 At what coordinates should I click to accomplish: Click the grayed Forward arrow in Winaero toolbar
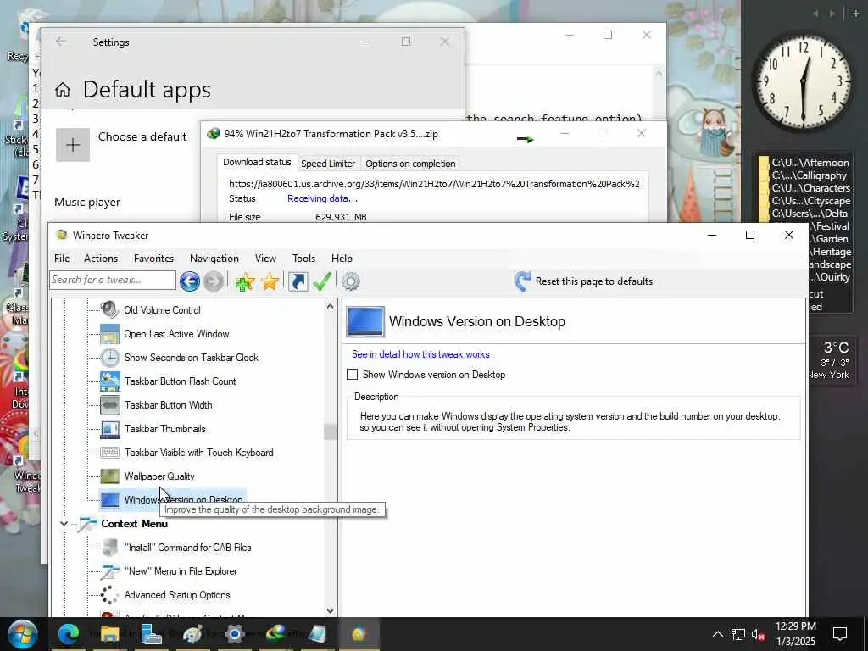pyautogui.click(x=213, y=281)
